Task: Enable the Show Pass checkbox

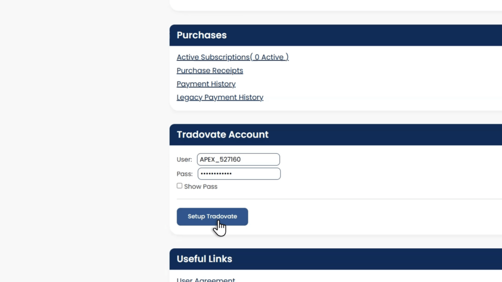Action: 179,186
